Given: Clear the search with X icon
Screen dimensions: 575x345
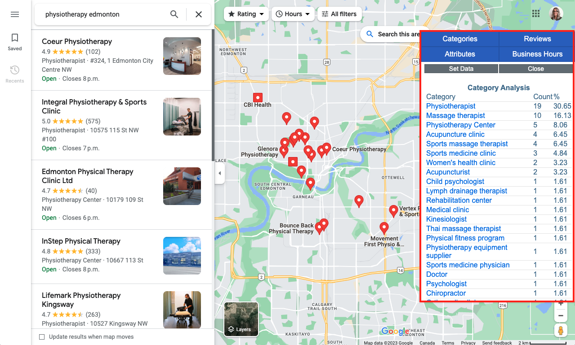Looking at the screenshot, I should [x=199, y=14].
